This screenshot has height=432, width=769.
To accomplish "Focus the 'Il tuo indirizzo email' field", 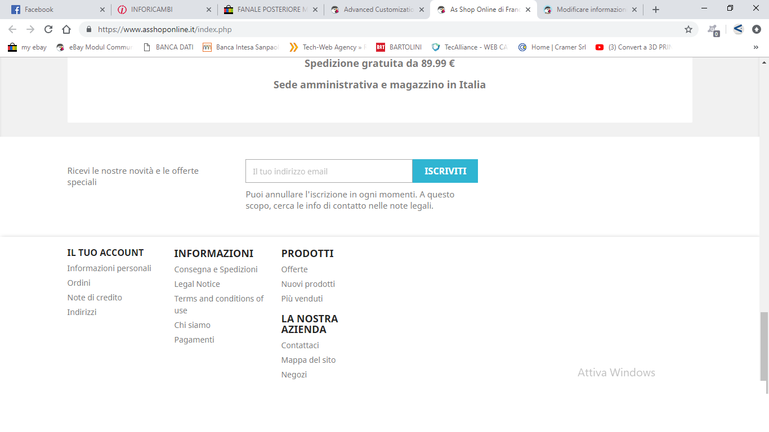I will click(x=329, y=171).
